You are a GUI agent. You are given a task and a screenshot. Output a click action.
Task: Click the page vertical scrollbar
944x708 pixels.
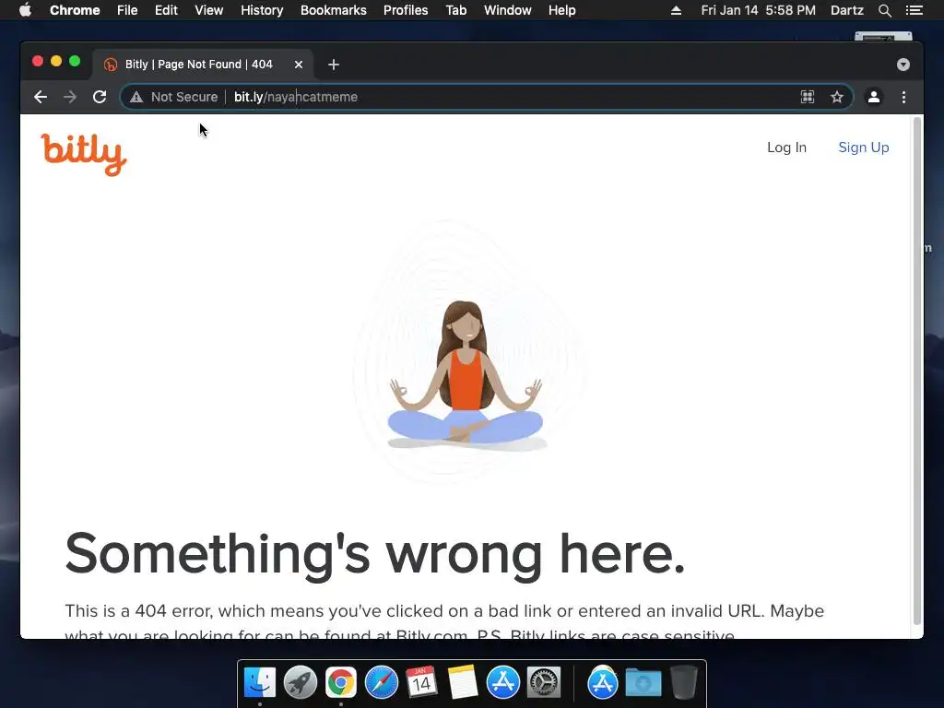tap(917, 372)
